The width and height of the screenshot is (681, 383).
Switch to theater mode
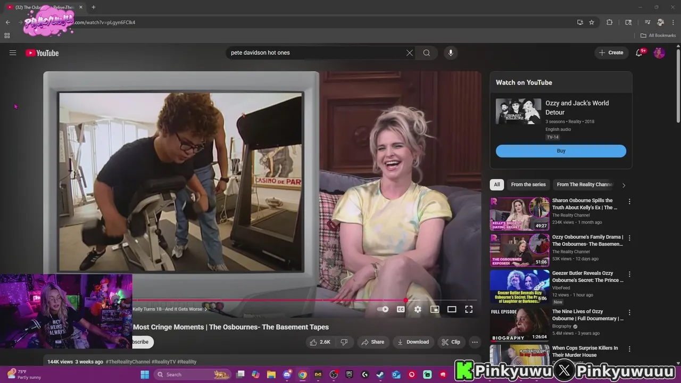pyautogui.click(x=452, y=309)
